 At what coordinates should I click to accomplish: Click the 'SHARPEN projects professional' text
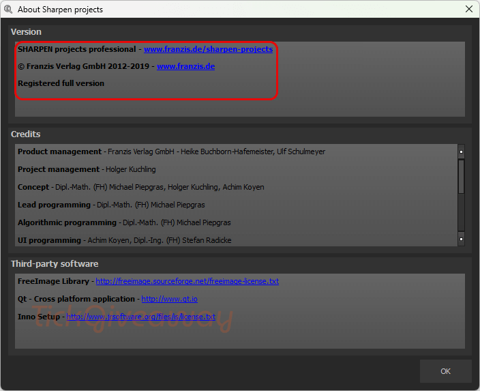(x=76, y=49)
